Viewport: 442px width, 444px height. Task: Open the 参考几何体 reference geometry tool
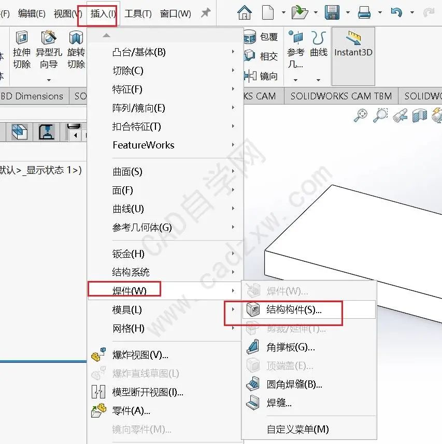295,50
